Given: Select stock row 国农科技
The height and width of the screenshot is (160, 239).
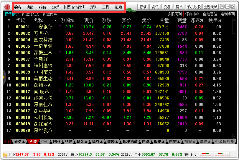Looking at the screenshot, I should coord(118,40).
